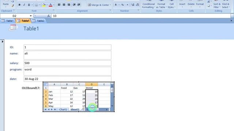Image resolution: width=234 pixels, height=131 pixels.
Task: Align text right in the ribbon
Action: [69, 5]
